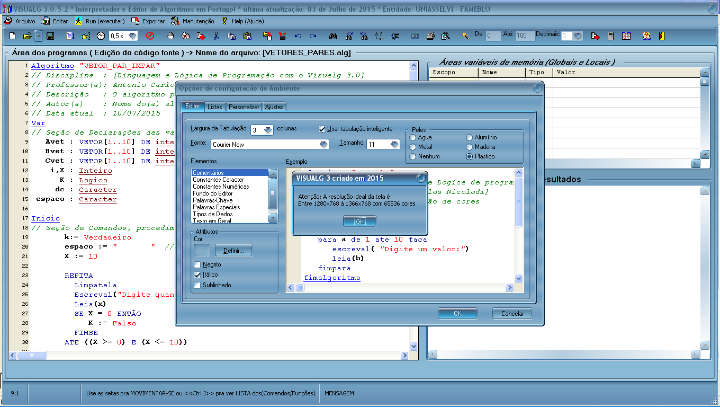Switch to the Personalizar tab

tap(244, 106)
